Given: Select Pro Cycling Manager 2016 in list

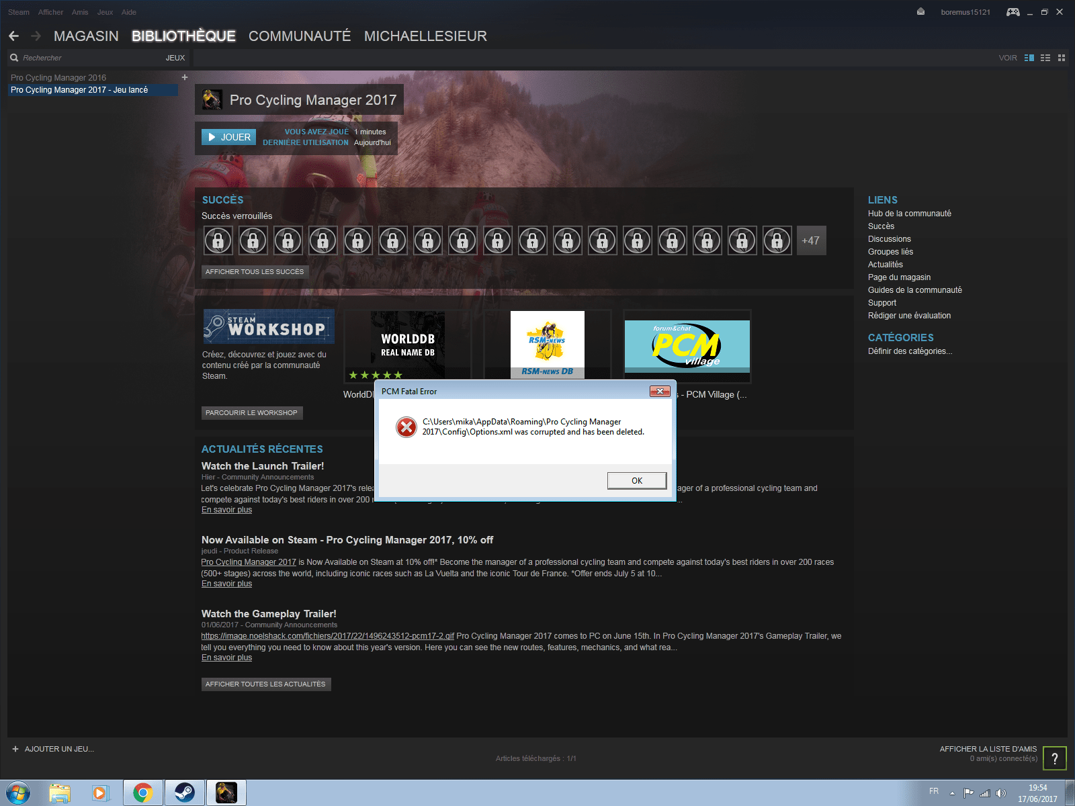Looking at the screenshot, I should [x=58, y=77].
